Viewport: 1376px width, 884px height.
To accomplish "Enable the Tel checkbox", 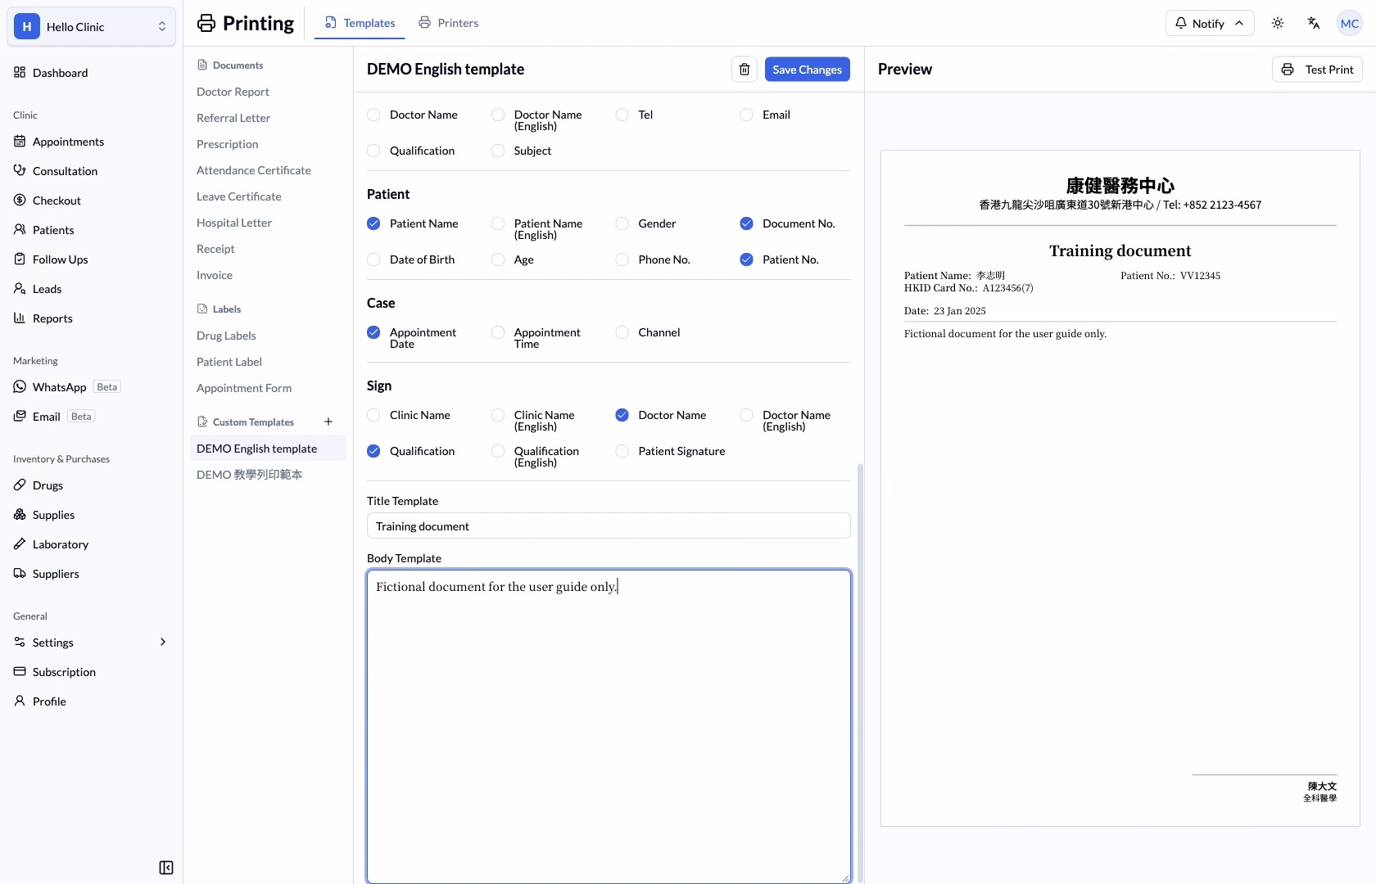I will click(622, 115).
